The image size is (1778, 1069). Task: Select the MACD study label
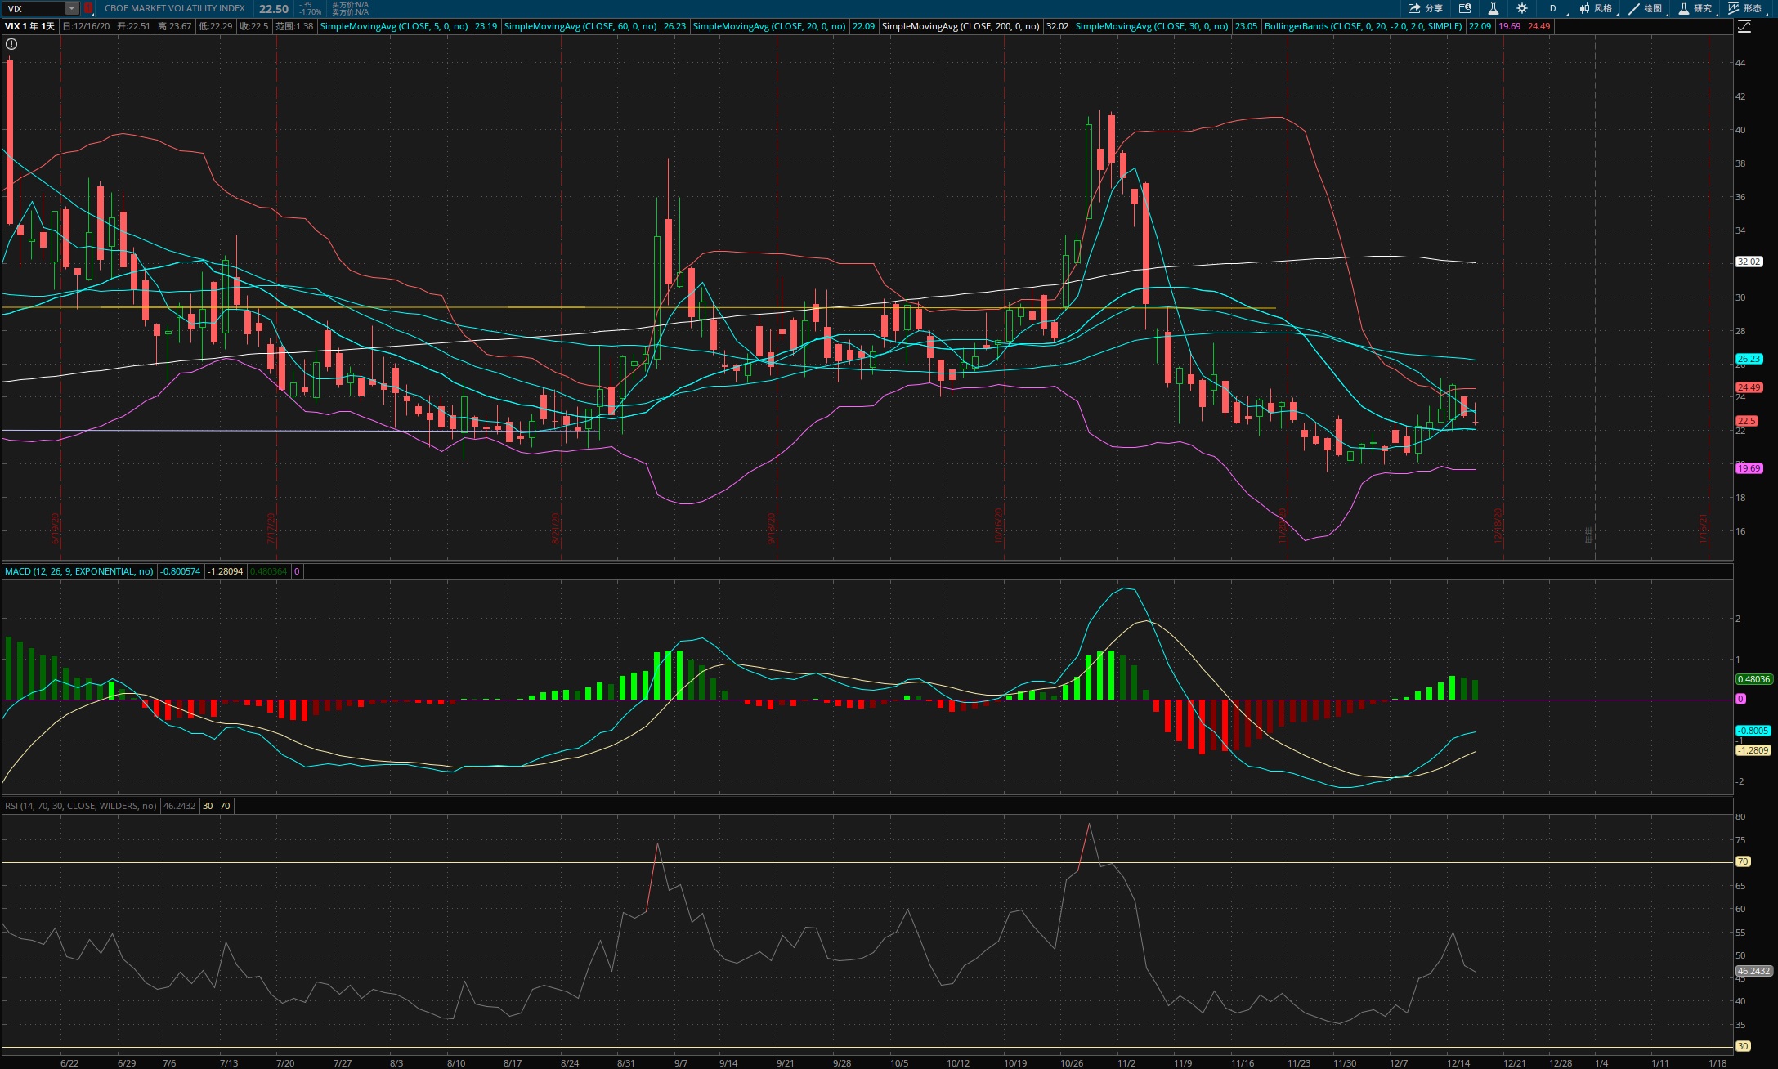pos(78,571)
